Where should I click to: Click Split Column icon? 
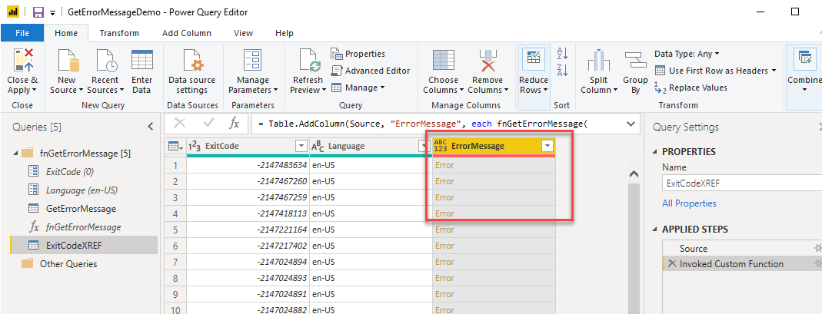tap(598, 61)
